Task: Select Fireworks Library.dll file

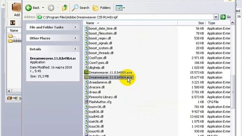Action: pyautogui.click(x=103, y=97)
